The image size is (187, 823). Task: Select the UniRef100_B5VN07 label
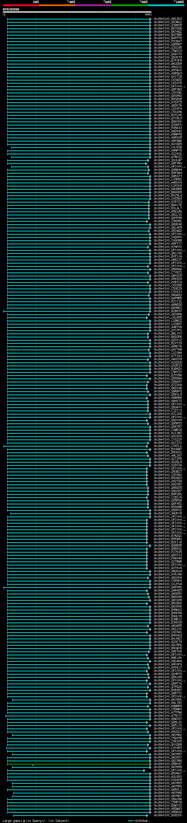167,773
